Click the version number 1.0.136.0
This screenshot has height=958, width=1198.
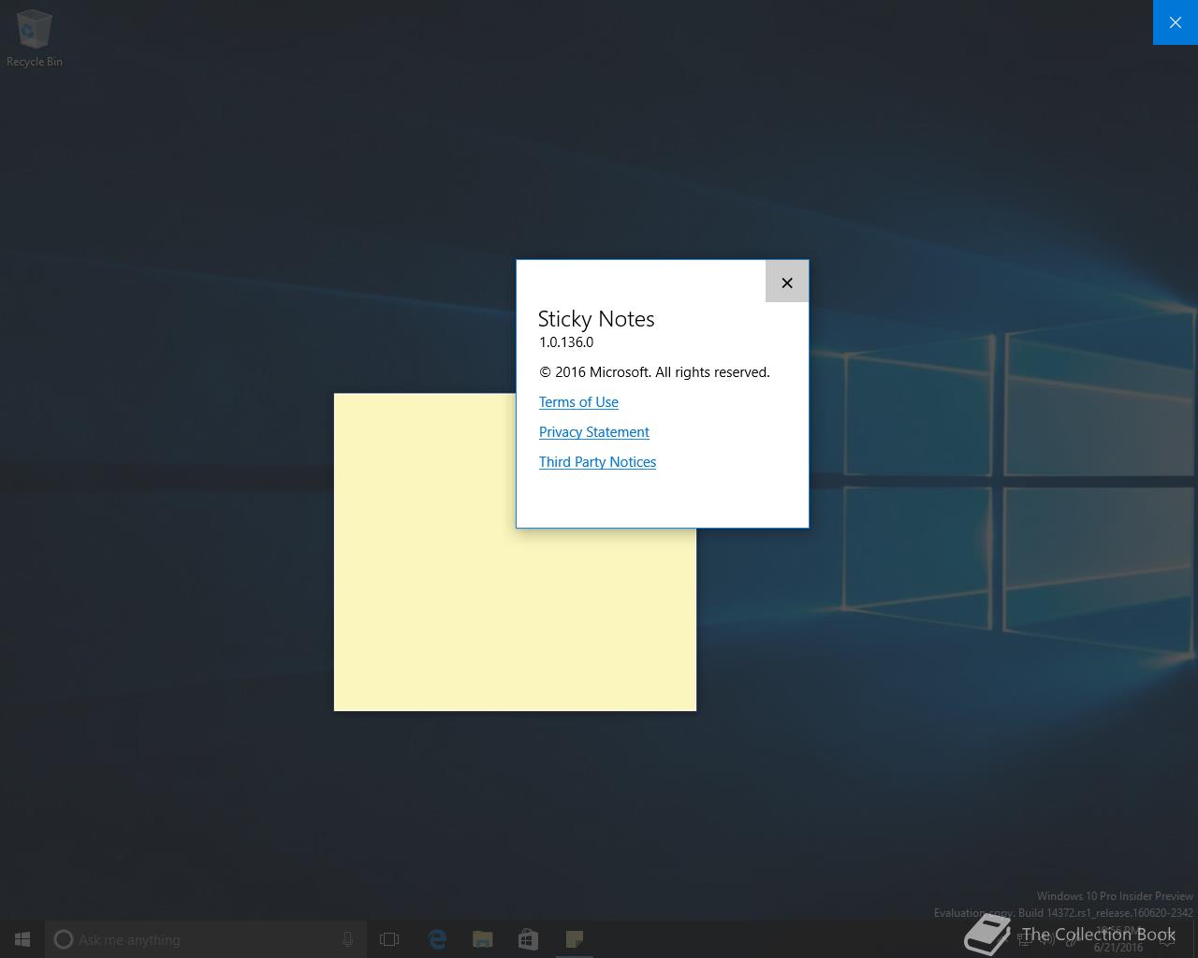(x=566, y=342)
